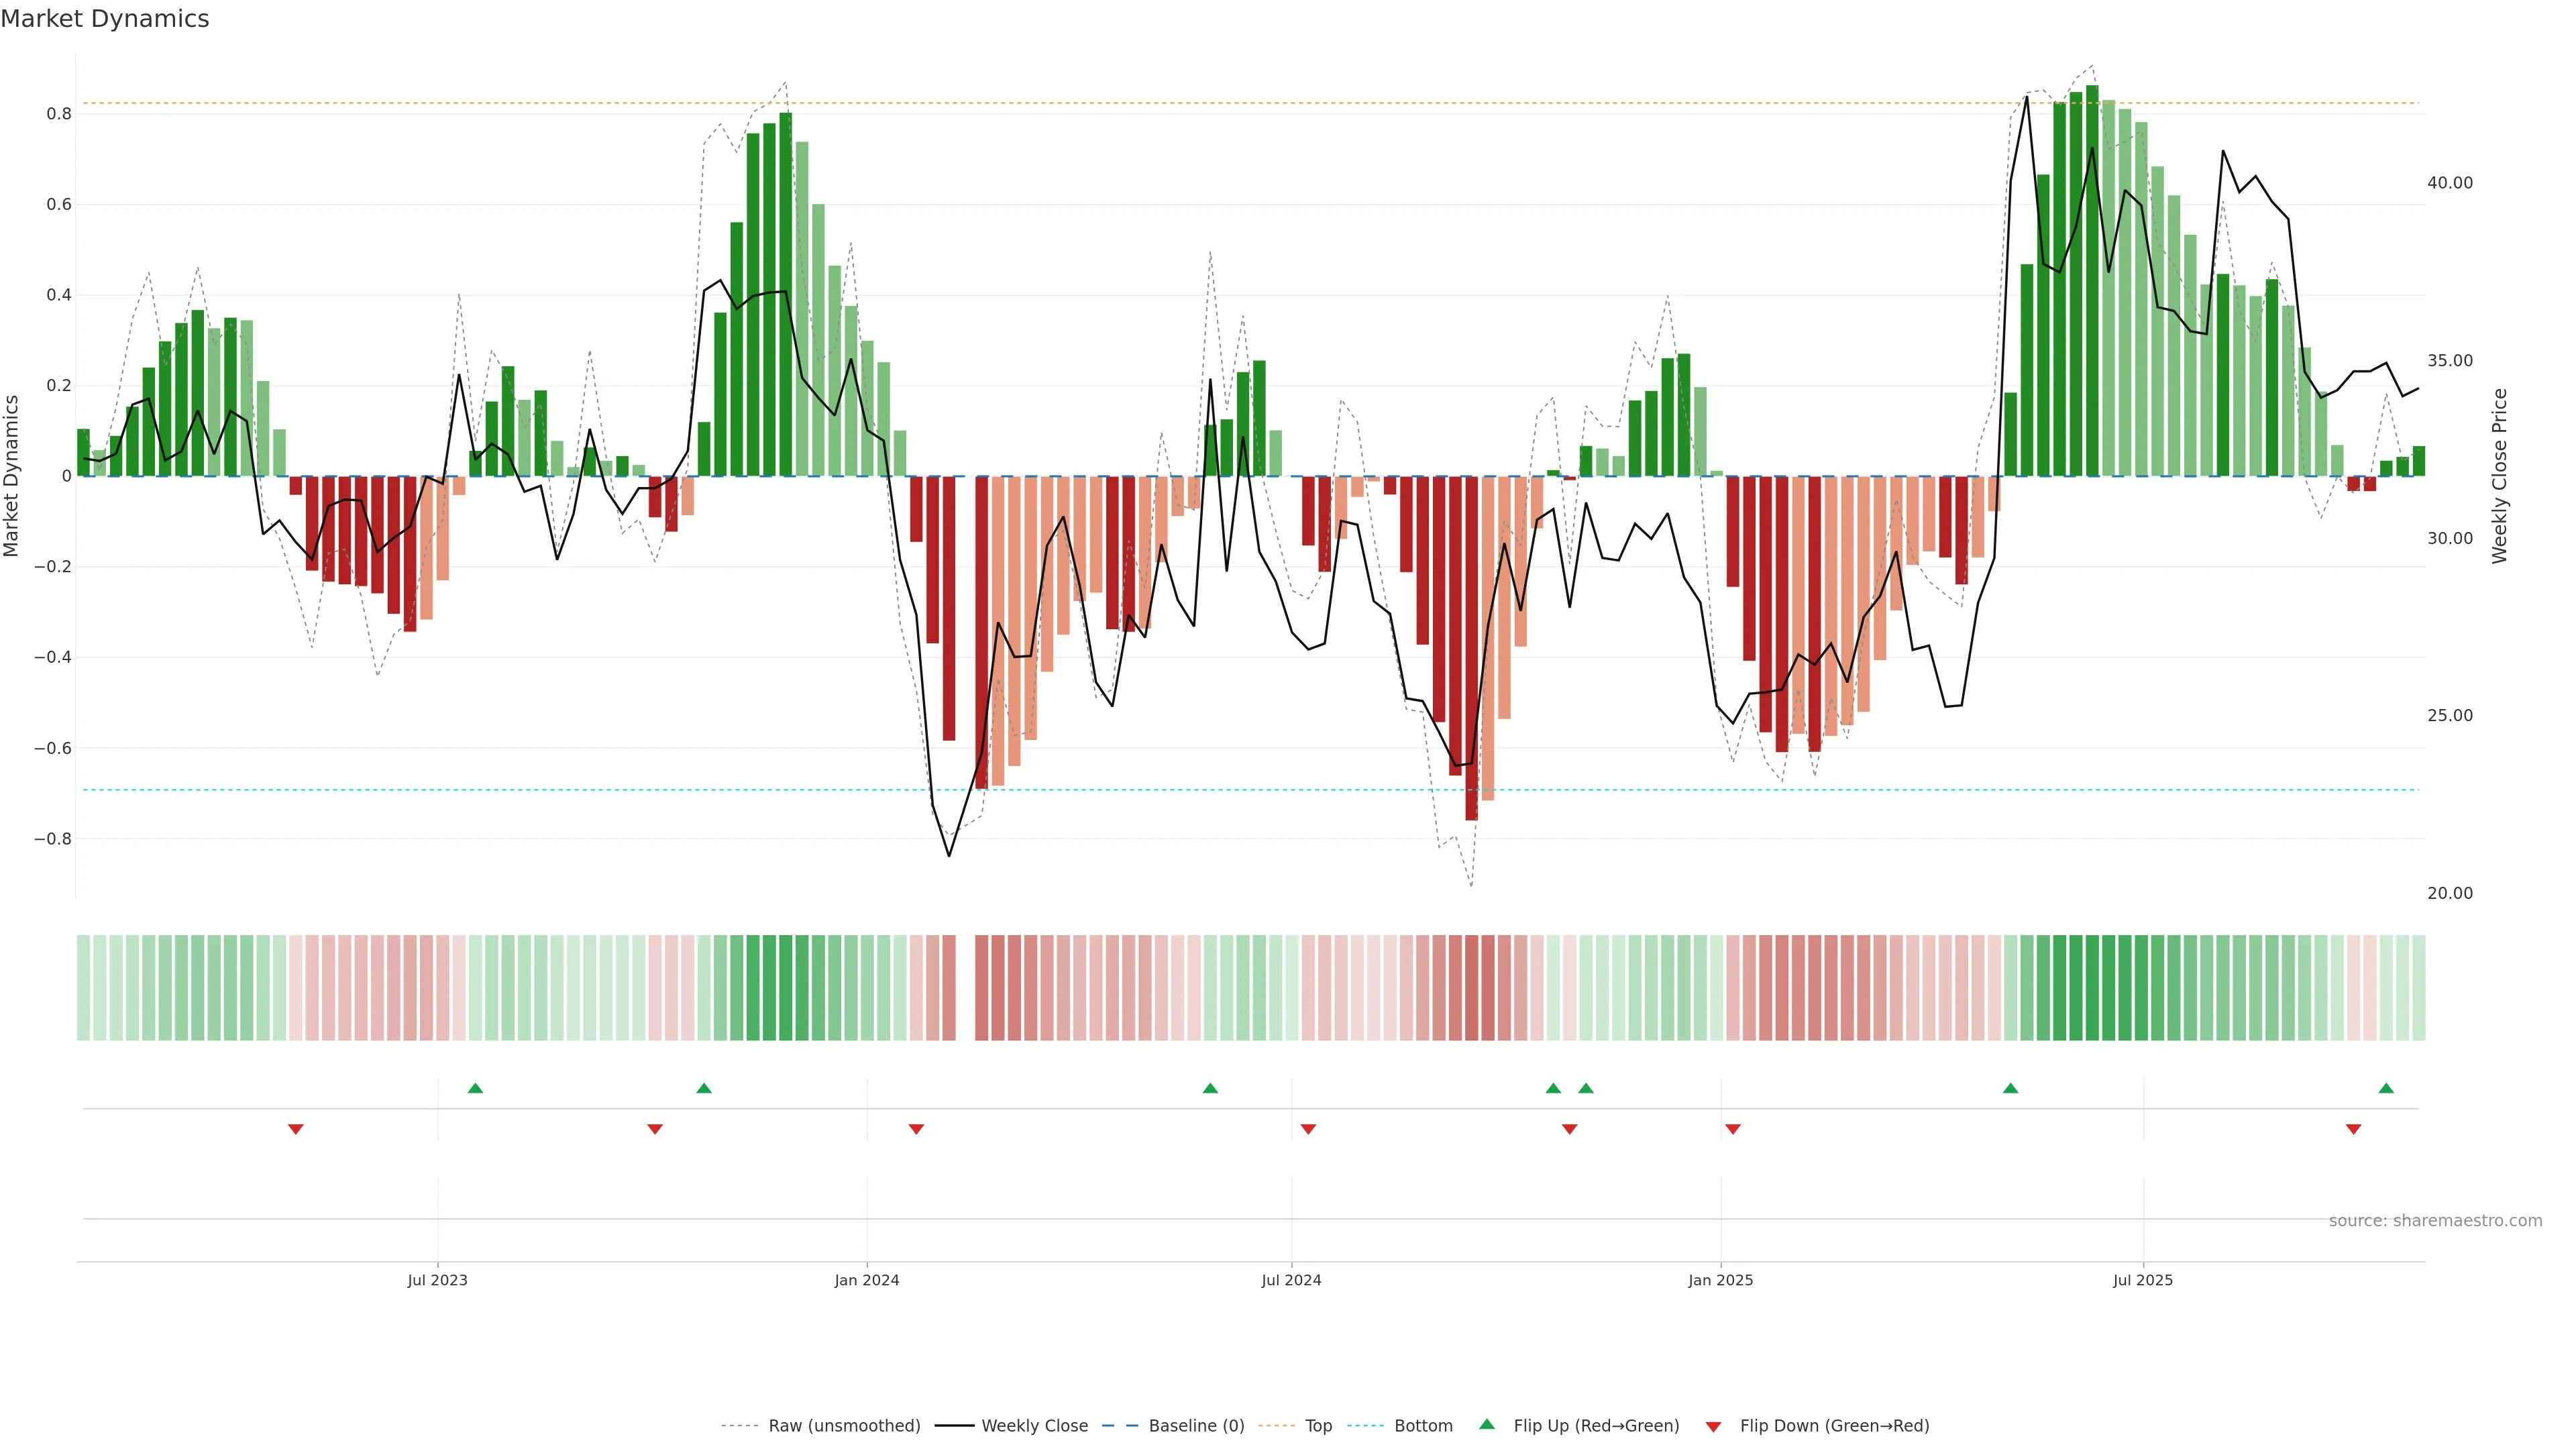Click the last green flip-up marker near late 2025
This screenshot has width=2576, height=1449.
[x=2386, y=1088]
